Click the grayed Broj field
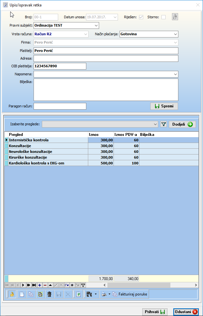The image size is (203, 316). (46, 17)
